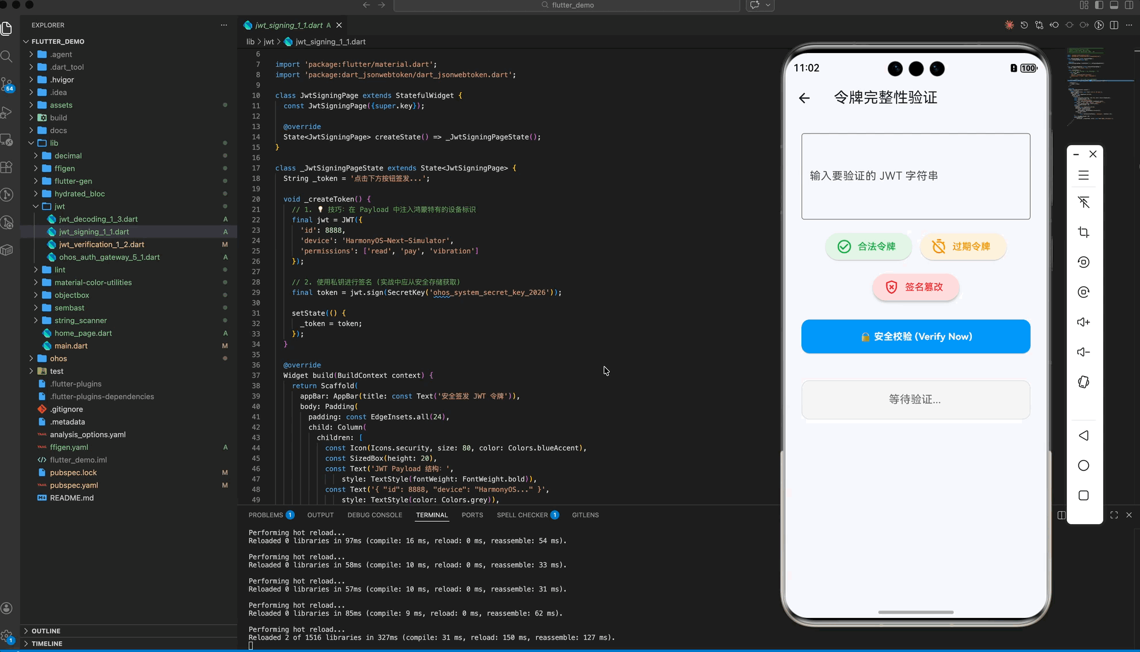Expand the OUTLINE section
Screen dimensions: 1140x652
[46, 631]
